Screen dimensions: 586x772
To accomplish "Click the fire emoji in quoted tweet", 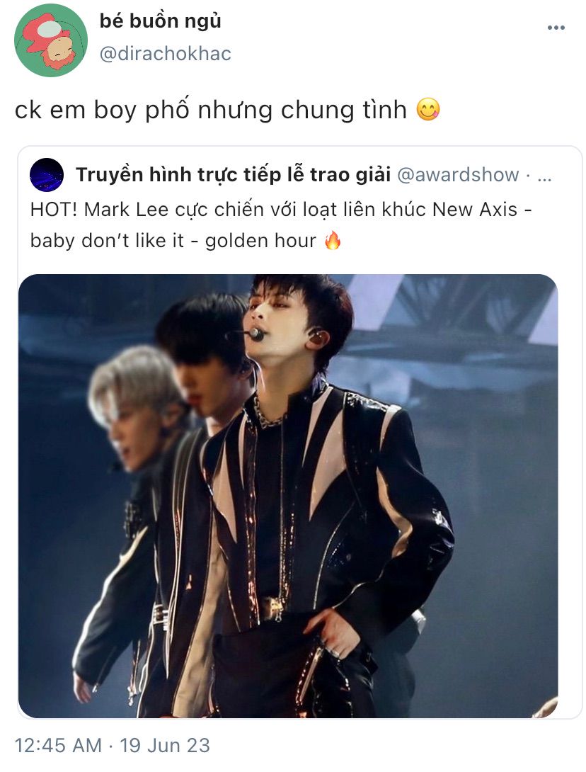I will click(333, 240).
